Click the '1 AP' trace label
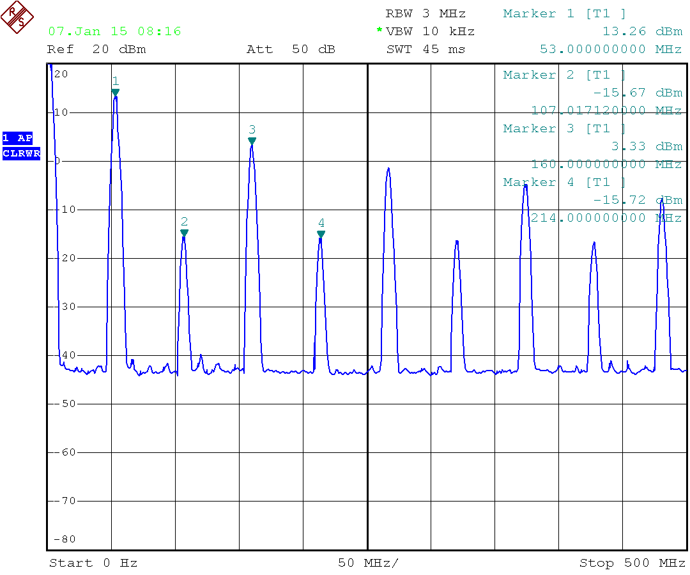Viewport: 690px width, 575px height. [x=18, y=138]
